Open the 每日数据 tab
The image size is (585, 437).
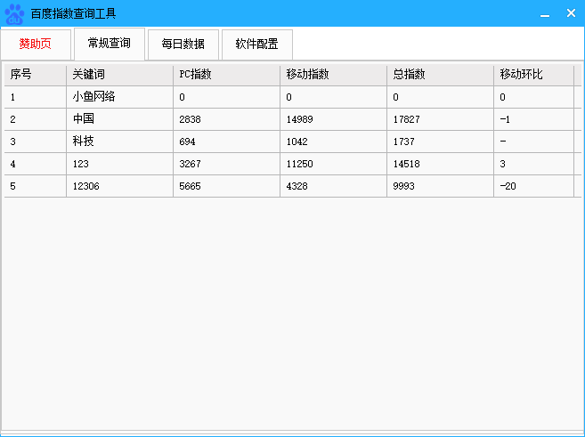(183, 45)
